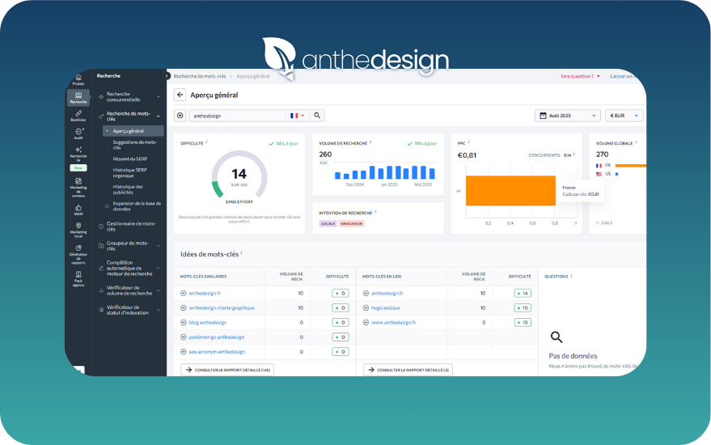The image size is (711, 445).
Task: Click Consulter le rapport détaillé (145) button
Action: pos(227,370)
